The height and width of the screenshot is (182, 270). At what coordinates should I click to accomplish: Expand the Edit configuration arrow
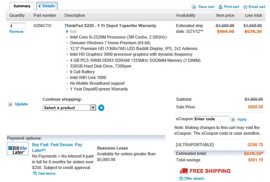(x=67, y=32)
